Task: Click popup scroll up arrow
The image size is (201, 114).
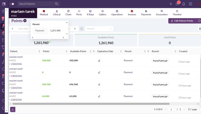Action: (67, 22)
